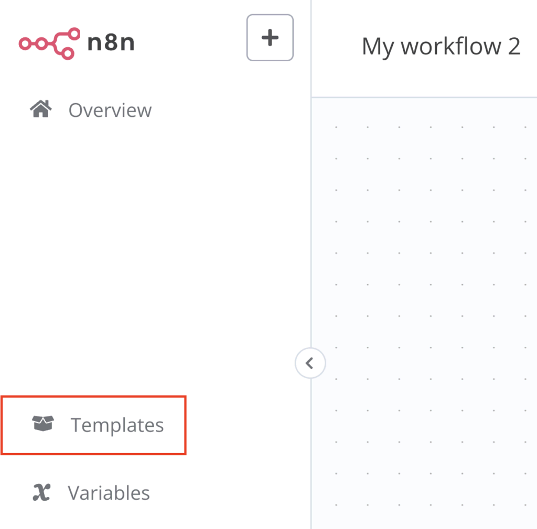Select the home icon beside Overview
Image resolution: width=537 pixels, height=529 pixels.
(x=40, y=109)
